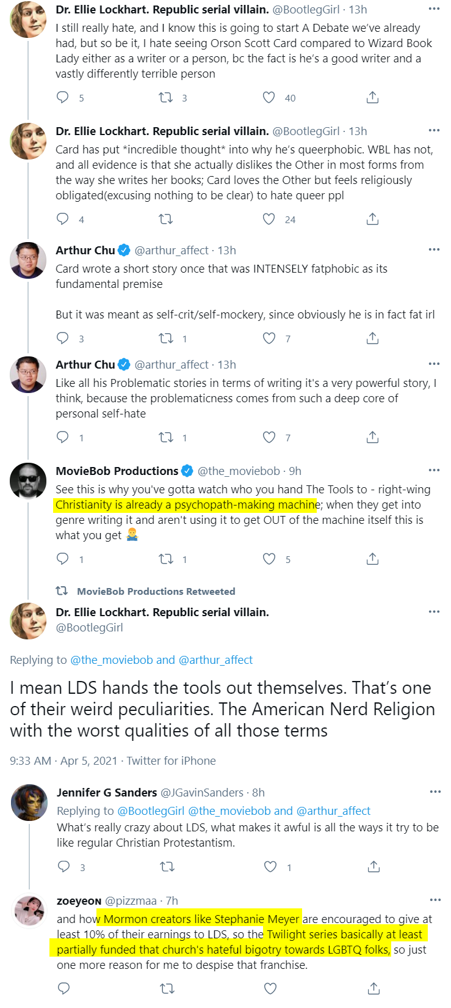Retweet MovieBob Productions' tweet
The width and height of the screenshot is (451, 1008).
click(x=166, y=559)
